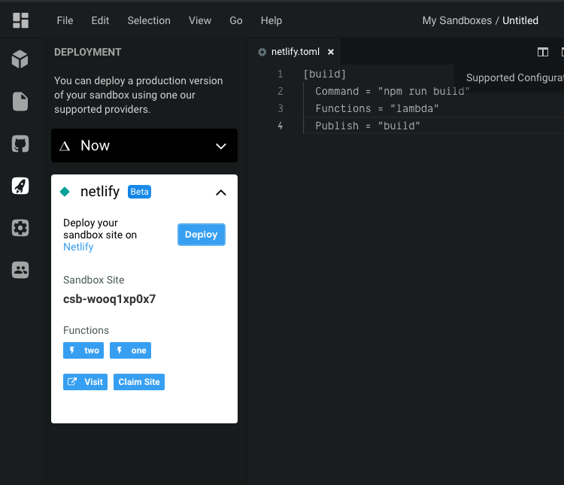Click the [build] line in editor
This screenshot has width=564, height=485.
[x=324, y=74]
